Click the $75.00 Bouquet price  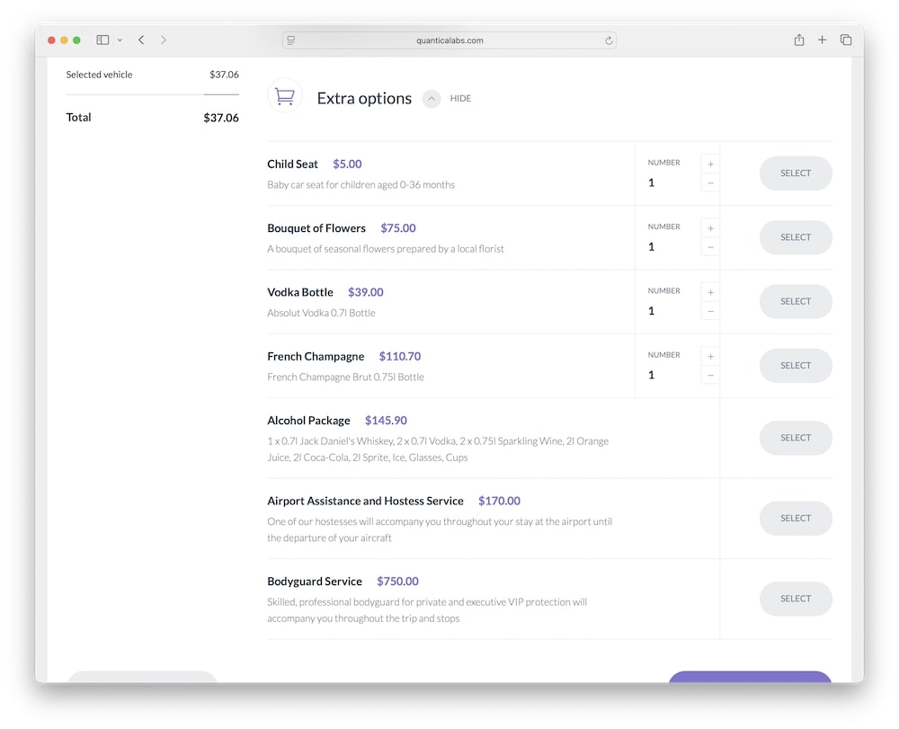398,228
